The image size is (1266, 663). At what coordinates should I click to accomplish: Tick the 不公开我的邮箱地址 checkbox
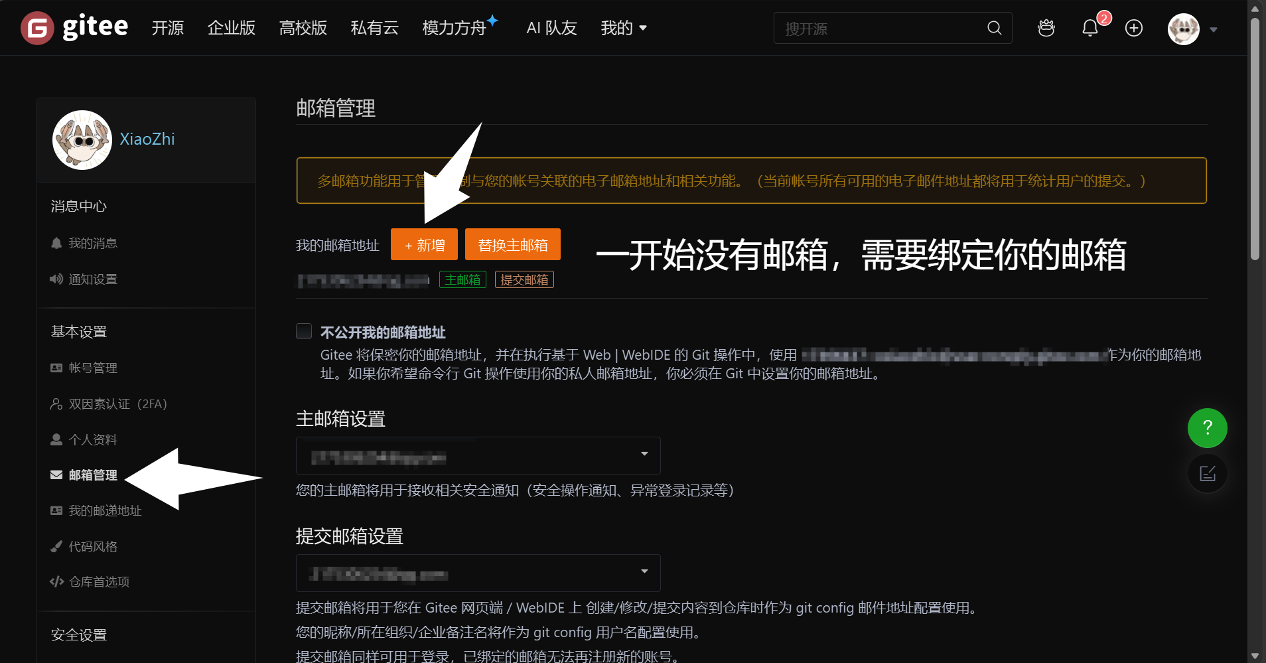[x=304, y=331]
